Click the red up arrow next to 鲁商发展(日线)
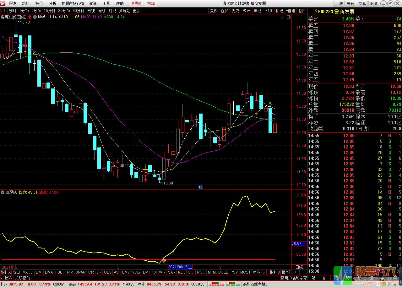Viewport: 402px width, 288px height. tap(30, 17)
